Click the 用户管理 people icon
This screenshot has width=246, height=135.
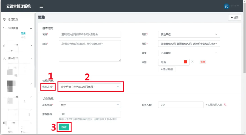click(4, 59)
